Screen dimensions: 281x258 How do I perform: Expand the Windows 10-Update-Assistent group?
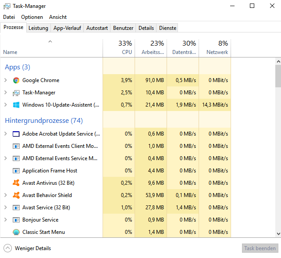pos(6,105)
